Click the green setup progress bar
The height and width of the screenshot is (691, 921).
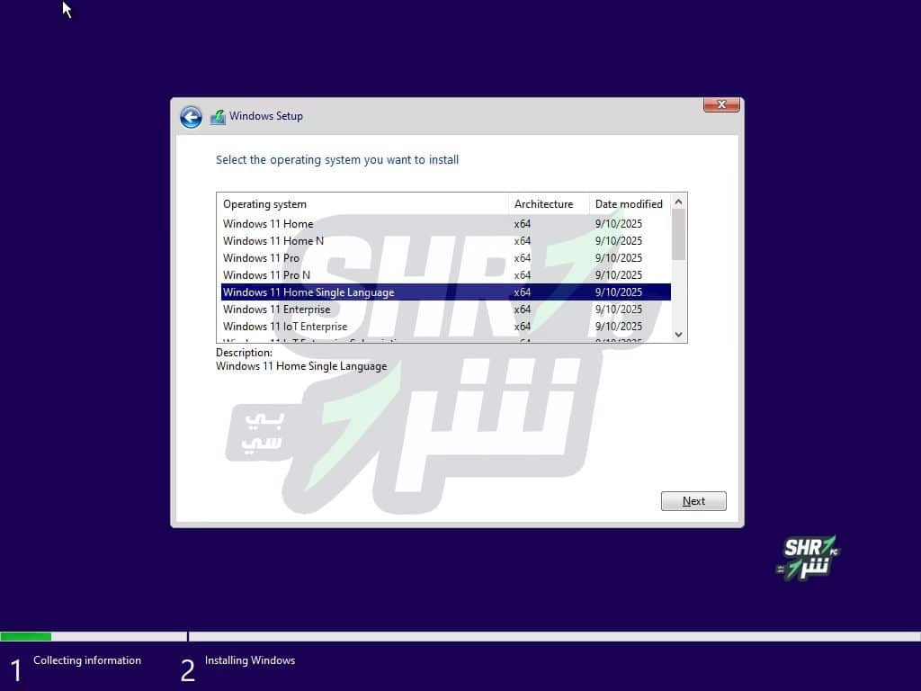coord(25,636)
